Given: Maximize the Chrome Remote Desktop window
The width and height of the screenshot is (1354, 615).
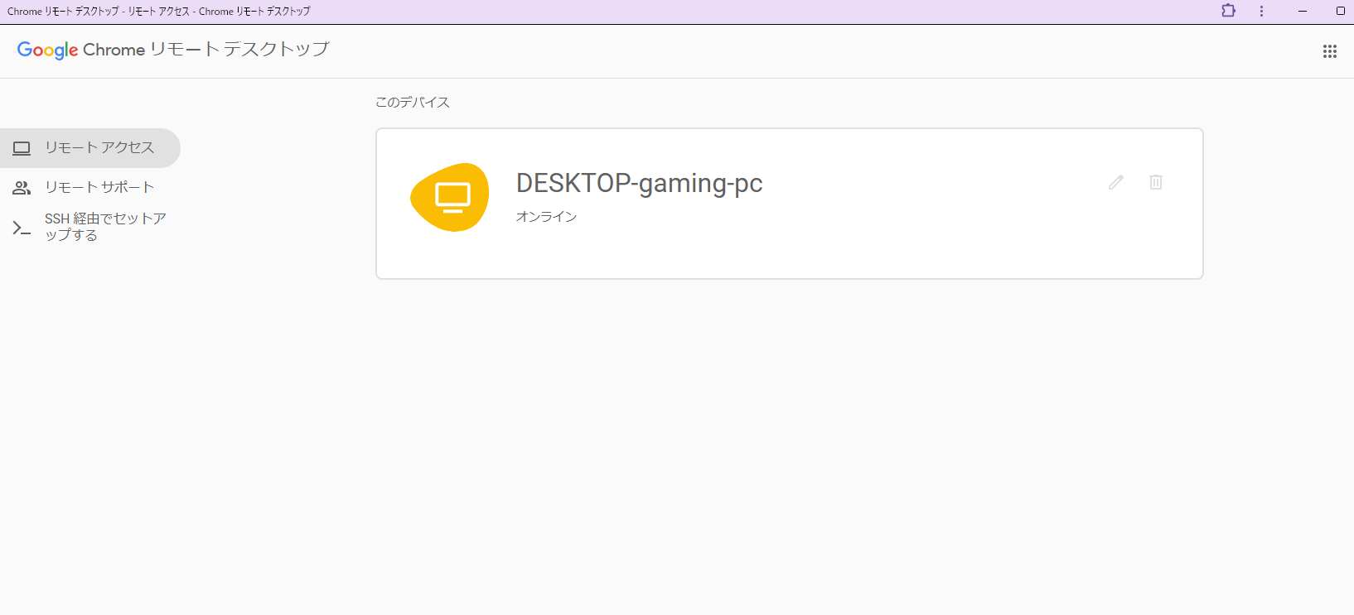Looking at the screenshot, I should point(1340,11).
